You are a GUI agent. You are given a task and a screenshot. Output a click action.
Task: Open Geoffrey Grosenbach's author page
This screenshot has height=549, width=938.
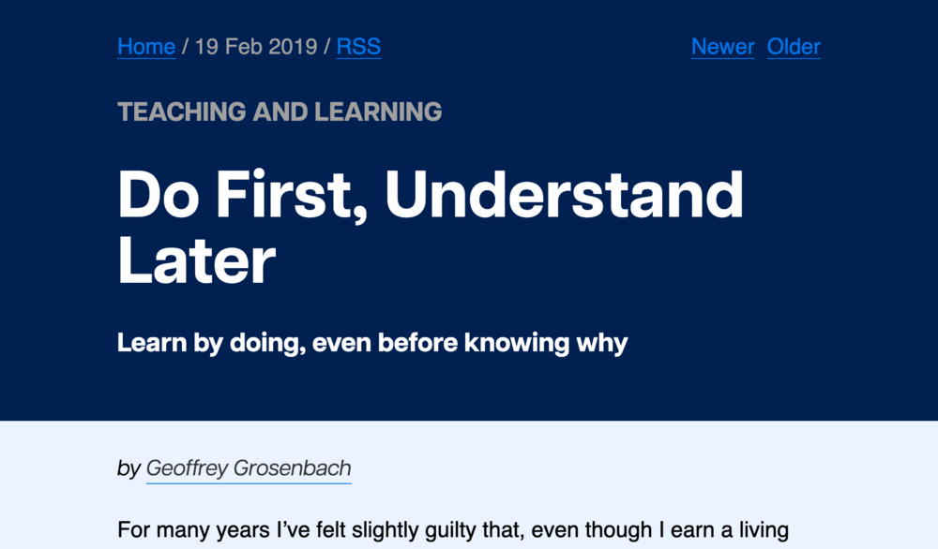[x=249, y=467]
